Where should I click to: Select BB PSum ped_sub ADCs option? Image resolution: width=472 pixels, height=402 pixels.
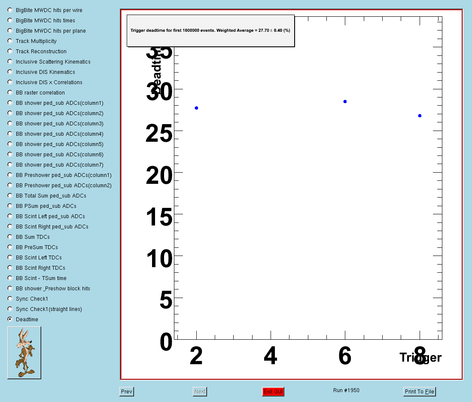click(10, 206)
